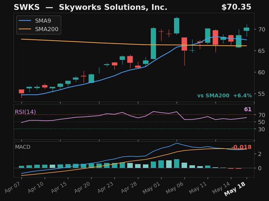Click the MACD axis label 0
The height and width of the screenshot is (201, 269).
coord(260,168)
